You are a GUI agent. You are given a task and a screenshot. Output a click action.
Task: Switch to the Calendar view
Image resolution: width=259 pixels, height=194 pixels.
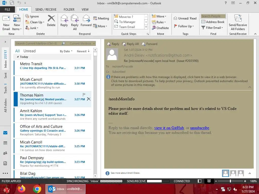[5, 143]
